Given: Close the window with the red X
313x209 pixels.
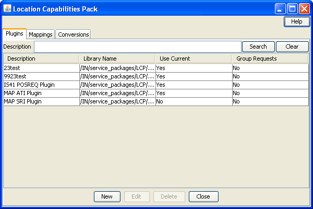Looking at the screenshot, I should click(x=305, y=9).
